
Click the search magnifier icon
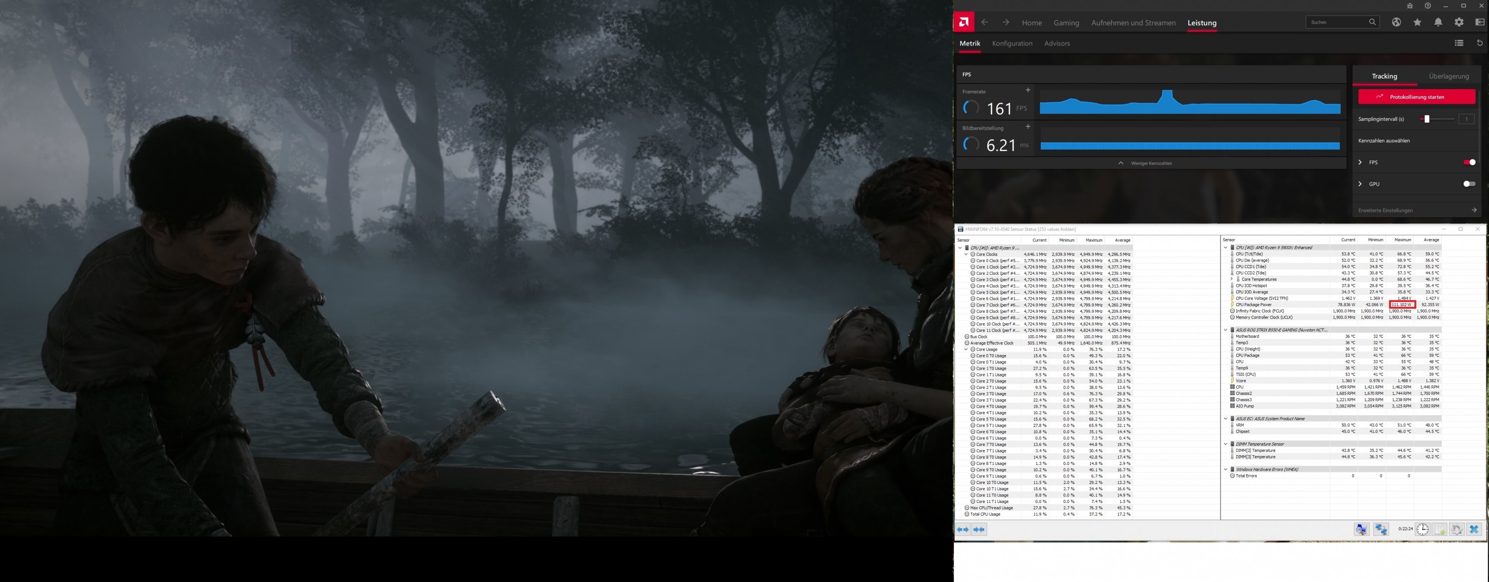pyautogui.click(x=1372, y=22)
